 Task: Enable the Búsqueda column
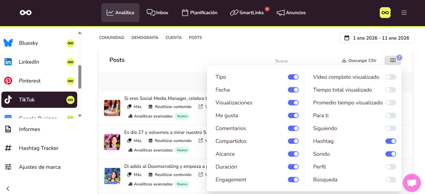click(x=391, y=179)
